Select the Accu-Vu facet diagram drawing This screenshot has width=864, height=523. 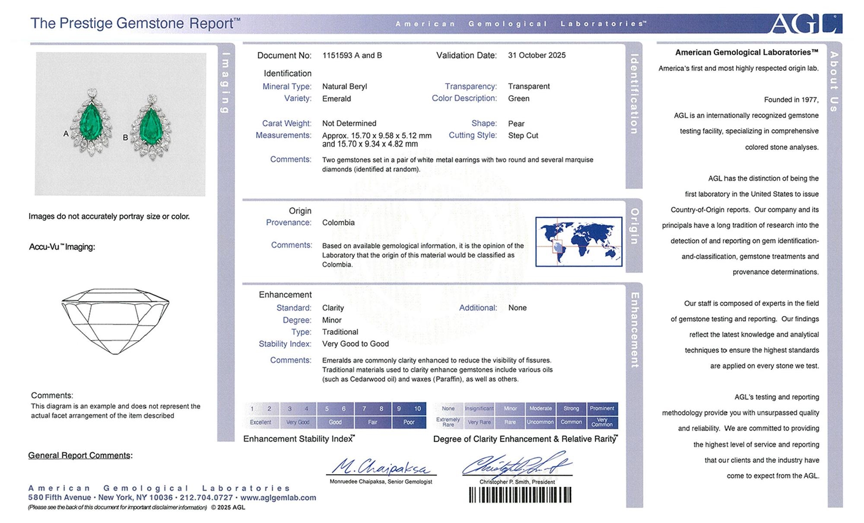(x=115, y=321)
